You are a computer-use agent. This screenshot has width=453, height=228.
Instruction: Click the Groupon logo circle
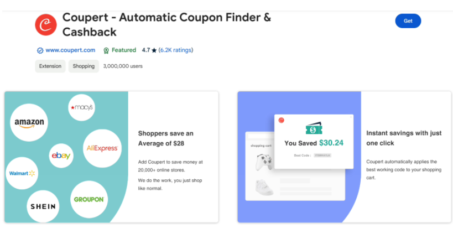(89, 199)
